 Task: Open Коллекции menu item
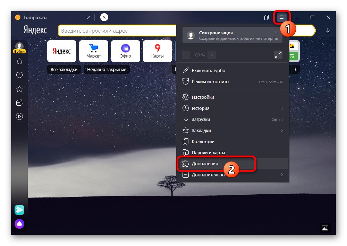[x=232, y=141]
